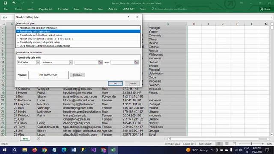Open Visual Studio from taskbar
The height and width of the screenshot is (154, 274).
tap(93, 150)
